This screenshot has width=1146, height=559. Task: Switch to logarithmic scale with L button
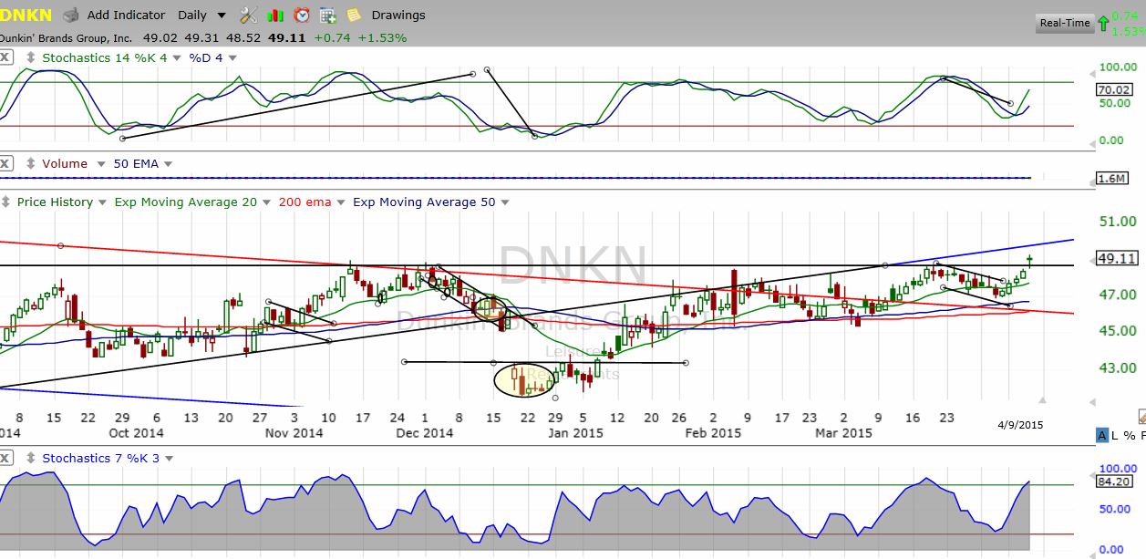pyautogui.click(x=1117, y=435)
